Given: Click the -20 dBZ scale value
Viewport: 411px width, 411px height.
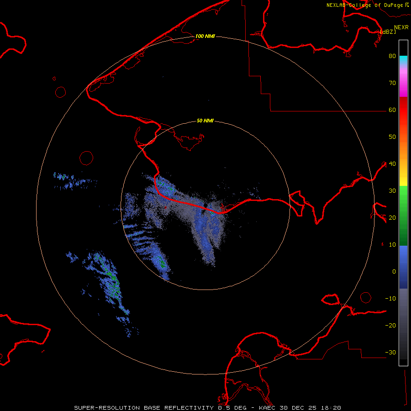Looking at the screenshot, I should tap(390, 325).
